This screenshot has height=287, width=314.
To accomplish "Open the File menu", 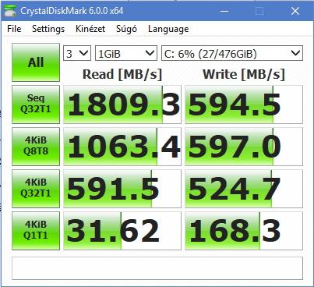I will coord(14,29).
